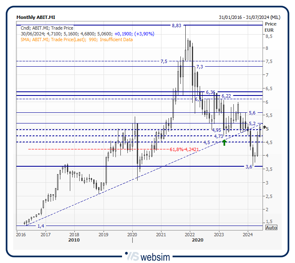The image size is (295, 263).
Task: Click the current price diamond marker
Action: pyautogui.click(x=265, y=127)
